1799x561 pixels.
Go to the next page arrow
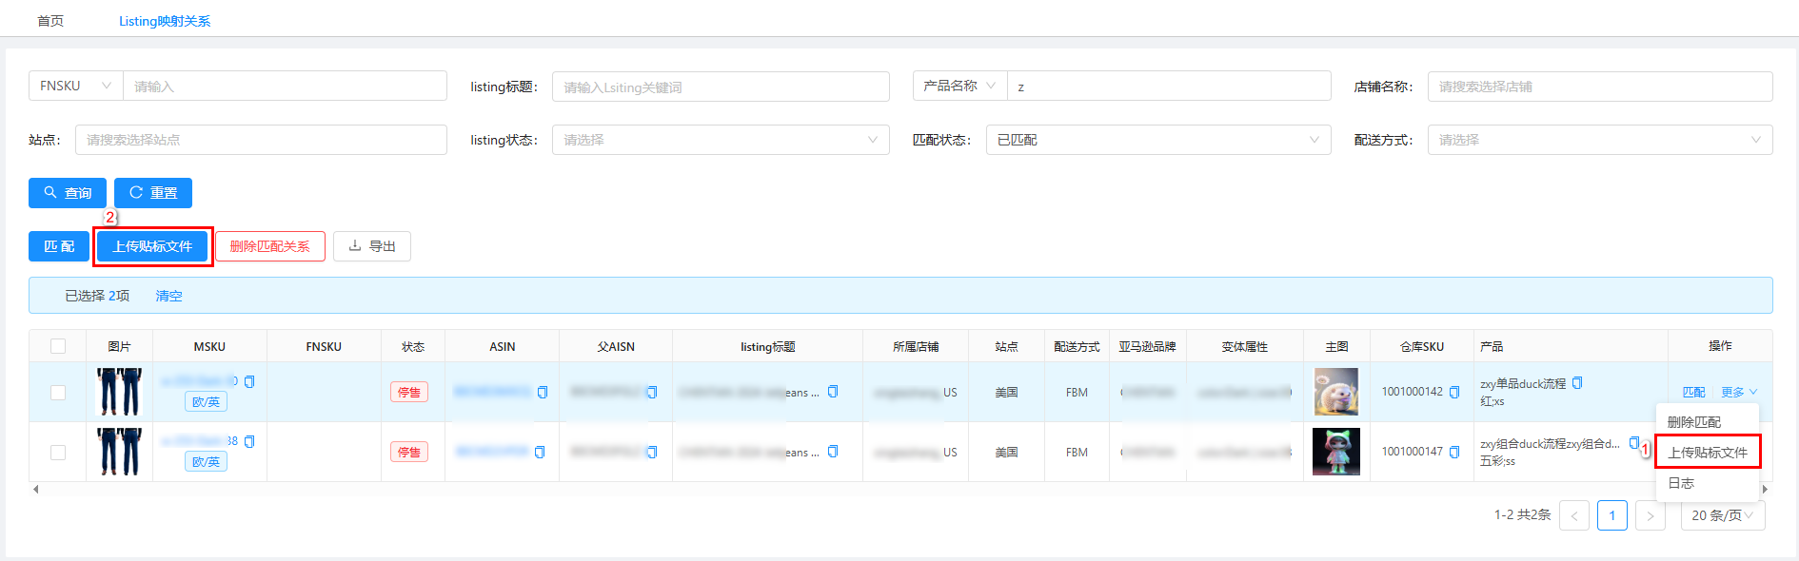coord(1650,515)
